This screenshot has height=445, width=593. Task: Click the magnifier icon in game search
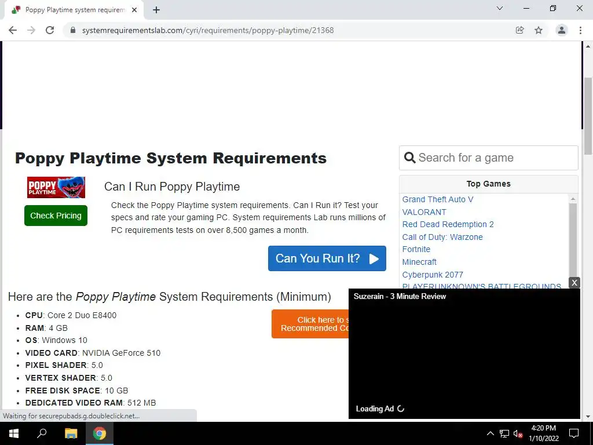click(x=409, y=158)
